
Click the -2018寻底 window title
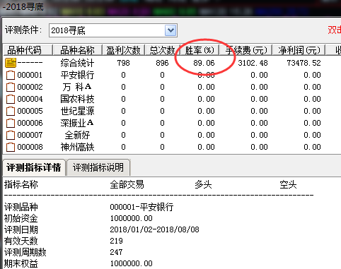23,6
